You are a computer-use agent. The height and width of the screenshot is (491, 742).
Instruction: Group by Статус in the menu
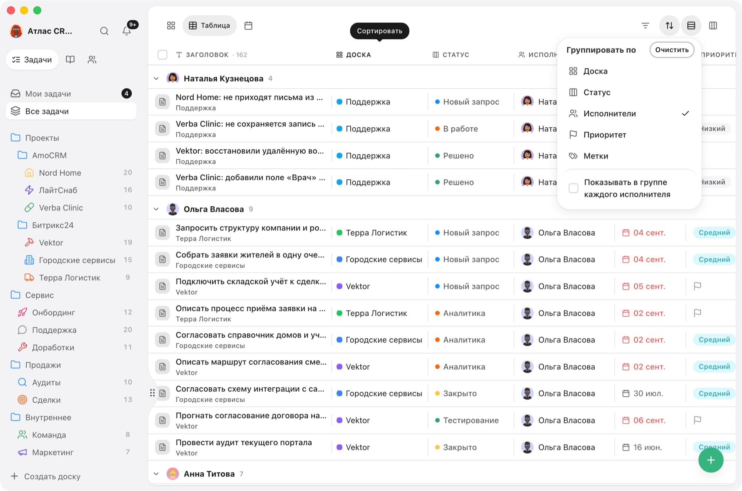(629, 92)
